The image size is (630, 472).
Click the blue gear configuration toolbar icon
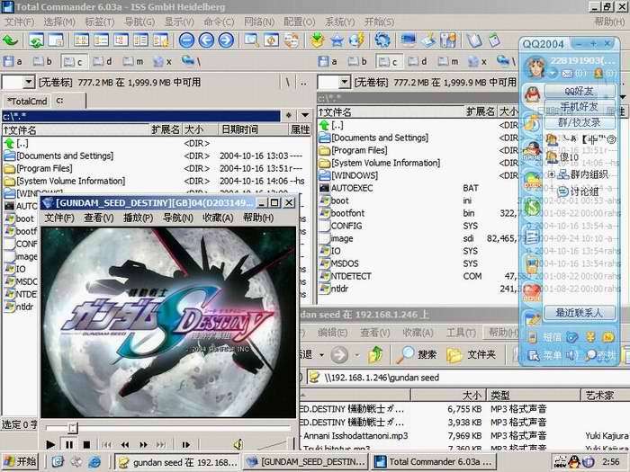tap(382, 40)
